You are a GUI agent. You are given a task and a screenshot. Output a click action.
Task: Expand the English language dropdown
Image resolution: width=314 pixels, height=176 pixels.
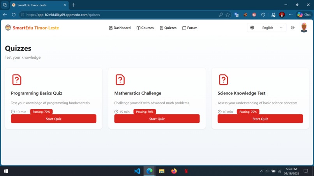[266, 28]
